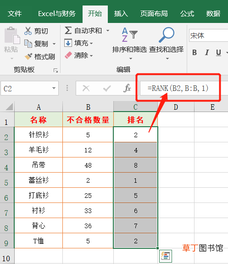The height and width of the screenshot is (264, 228).
Task: Click the Find and Select magnifier icon
Action: pos(167,35)
